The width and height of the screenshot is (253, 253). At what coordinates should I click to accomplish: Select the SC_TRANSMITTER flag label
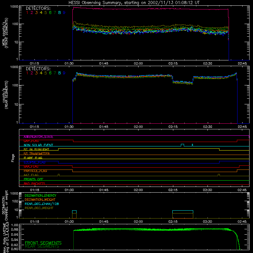[x=37, y=154]
